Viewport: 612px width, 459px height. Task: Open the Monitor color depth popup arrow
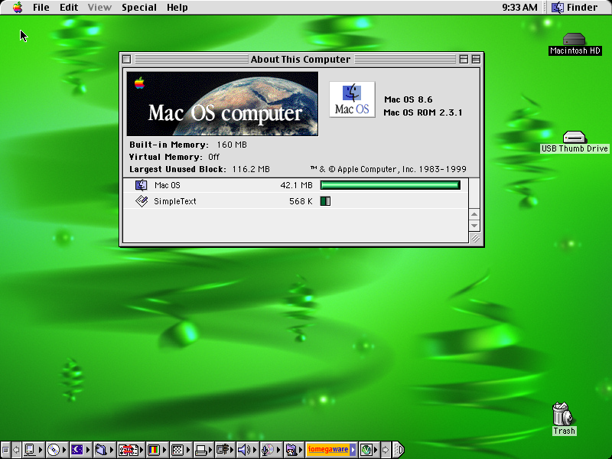(164, 450)
